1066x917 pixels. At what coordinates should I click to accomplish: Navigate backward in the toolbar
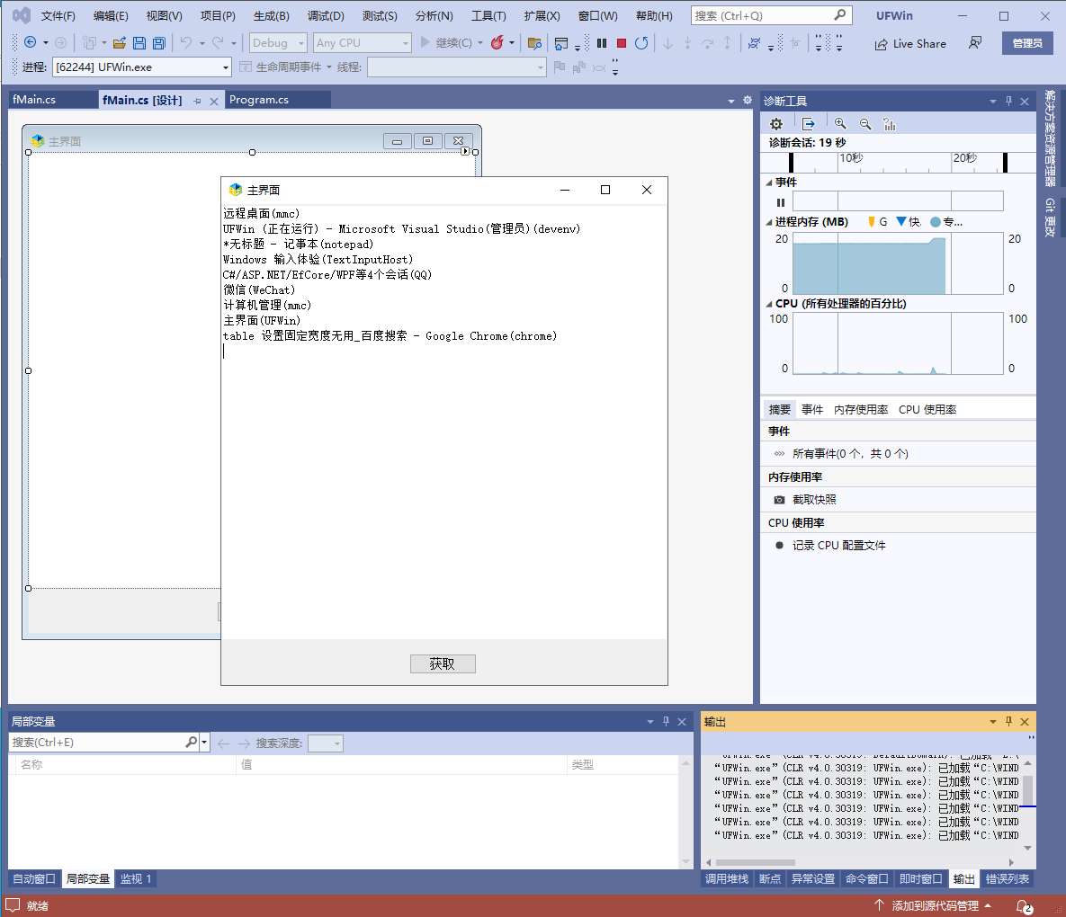30,42
